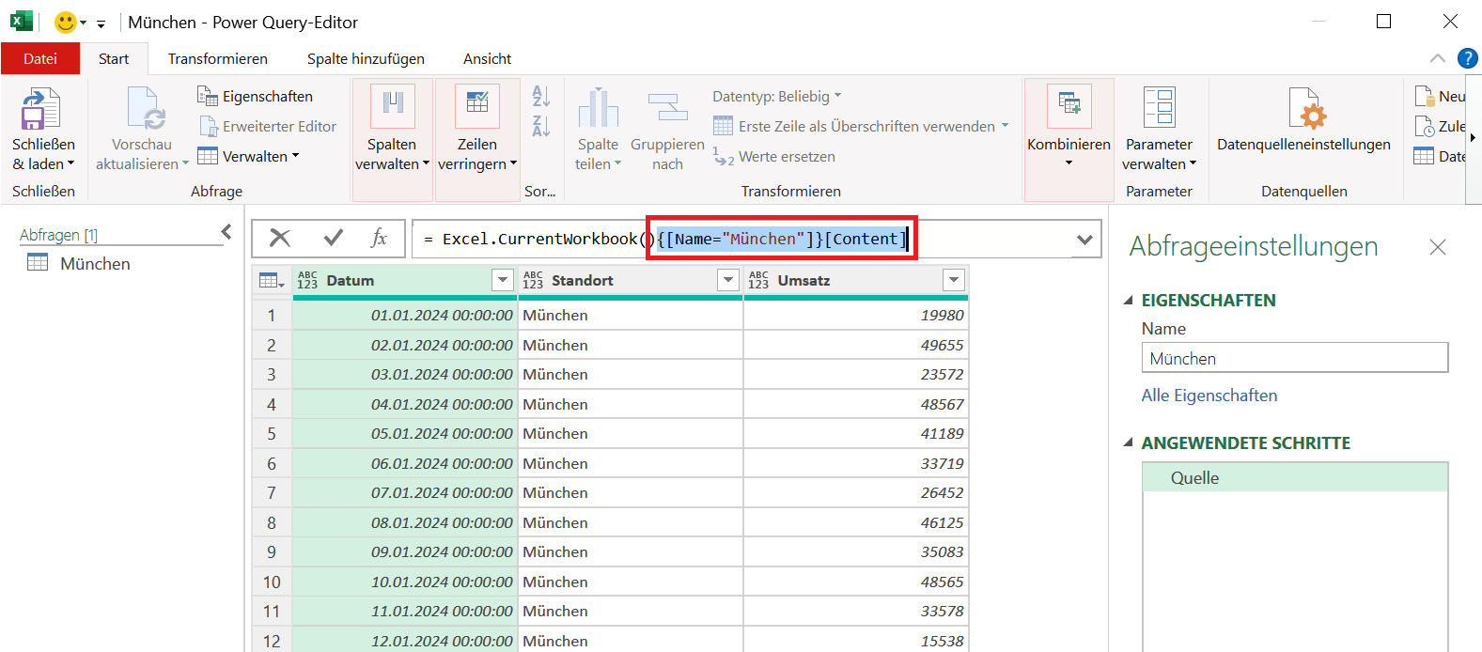Open Eigenschaften in the Abfrage group

[255, 96]
